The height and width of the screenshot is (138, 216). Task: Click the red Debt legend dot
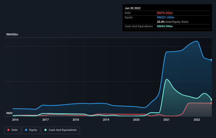(x=8, y=130)
